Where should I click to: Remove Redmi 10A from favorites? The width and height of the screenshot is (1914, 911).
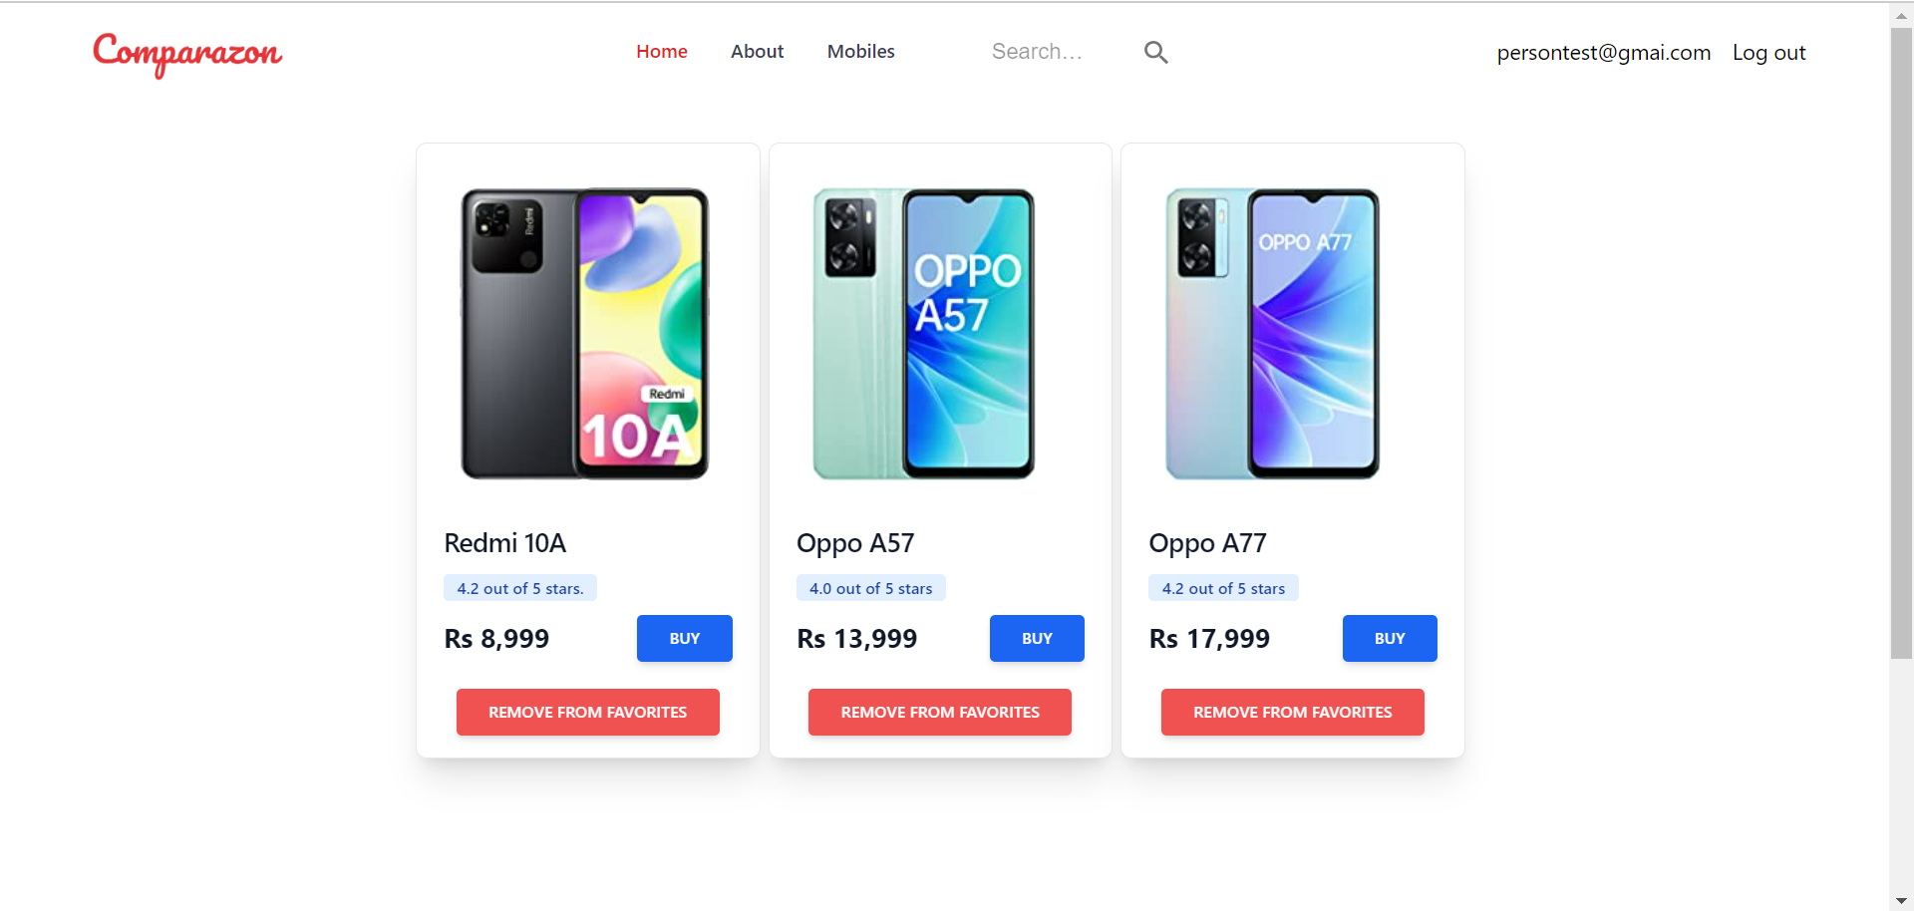[x=588, y=712]
